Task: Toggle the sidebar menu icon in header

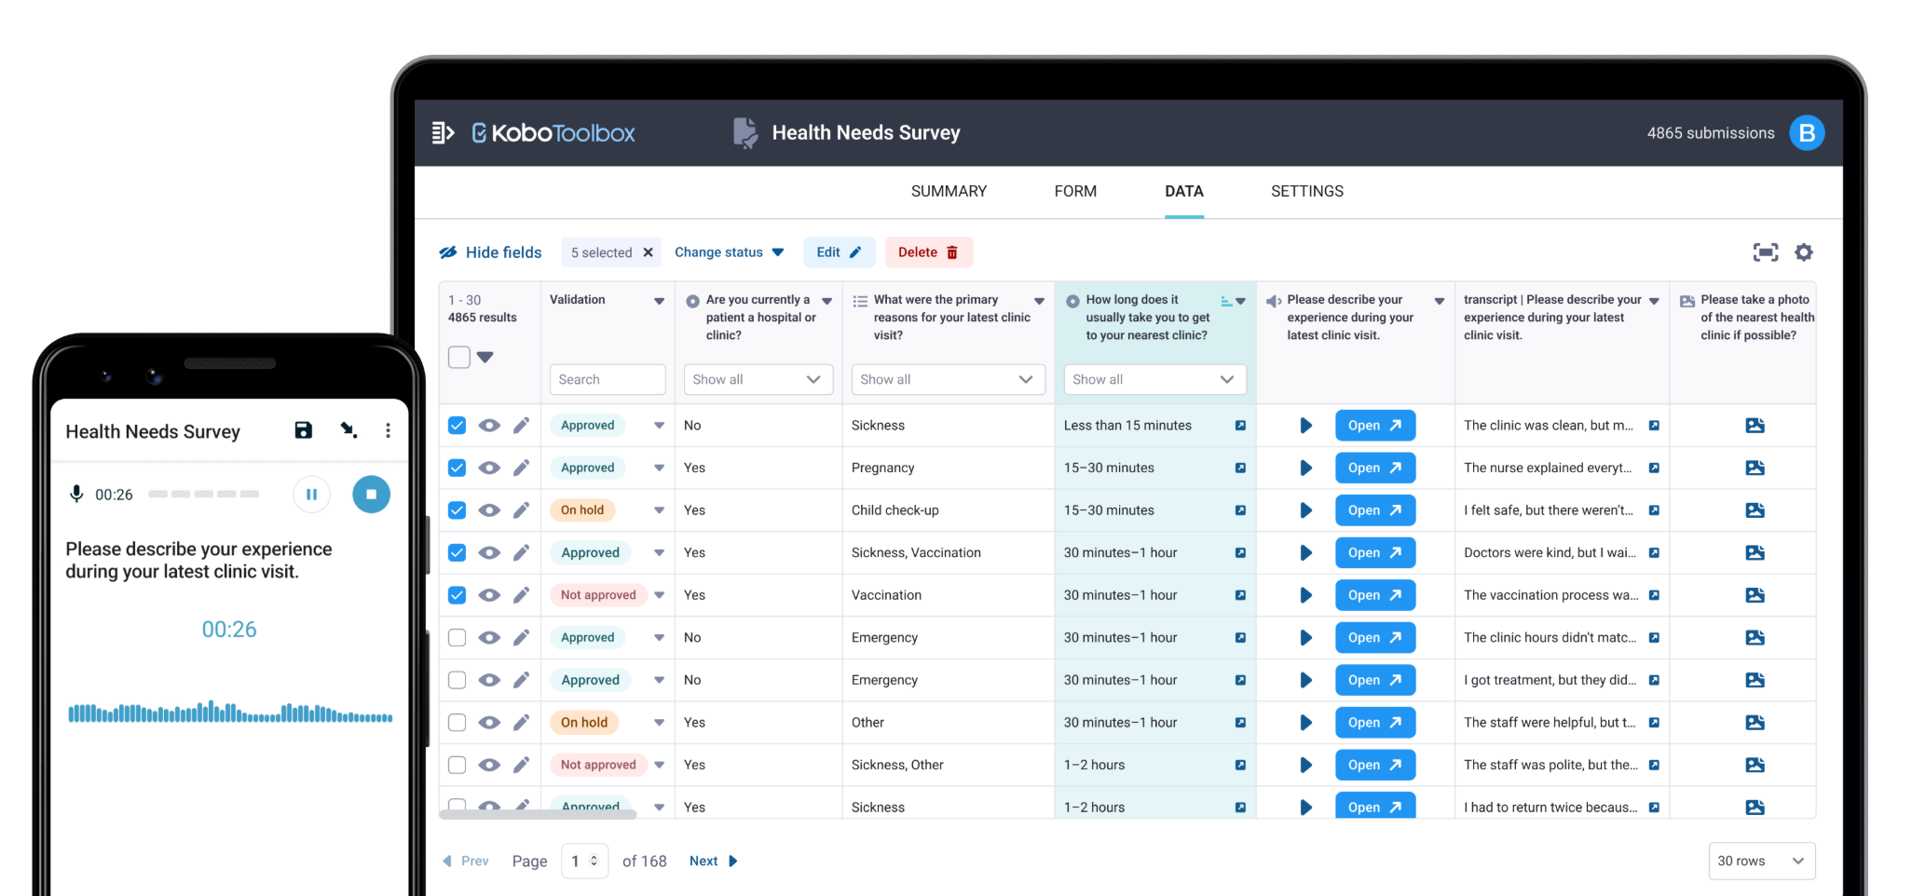Action: tap(443, 133)
